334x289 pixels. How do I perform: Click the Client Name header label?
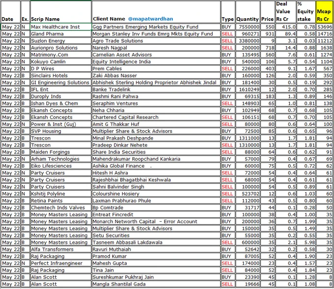click(x=109, y=19)
